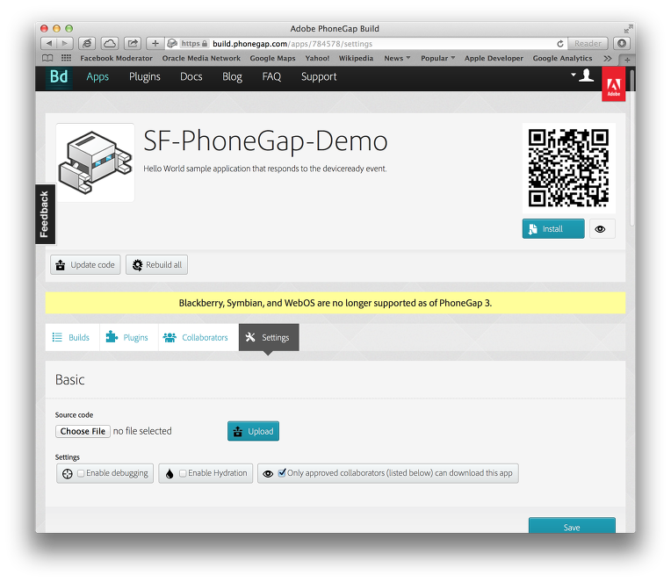The height and width of the screenshot is (582, 671).
Task: Enable the Hydration checkbox
Action: click(183, 473)
